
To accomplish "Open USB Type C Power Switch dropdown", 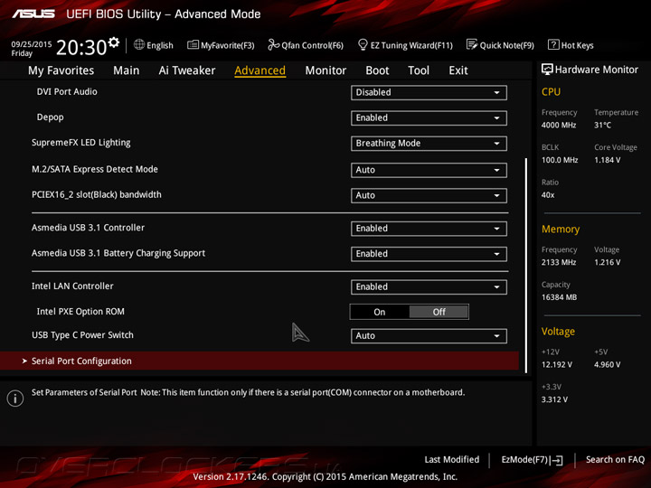I will [x=429, y=336].
